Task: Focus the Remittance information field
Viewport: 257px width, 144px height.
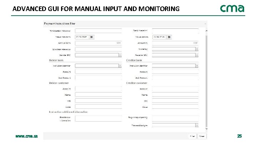Action: pos(99,119)
